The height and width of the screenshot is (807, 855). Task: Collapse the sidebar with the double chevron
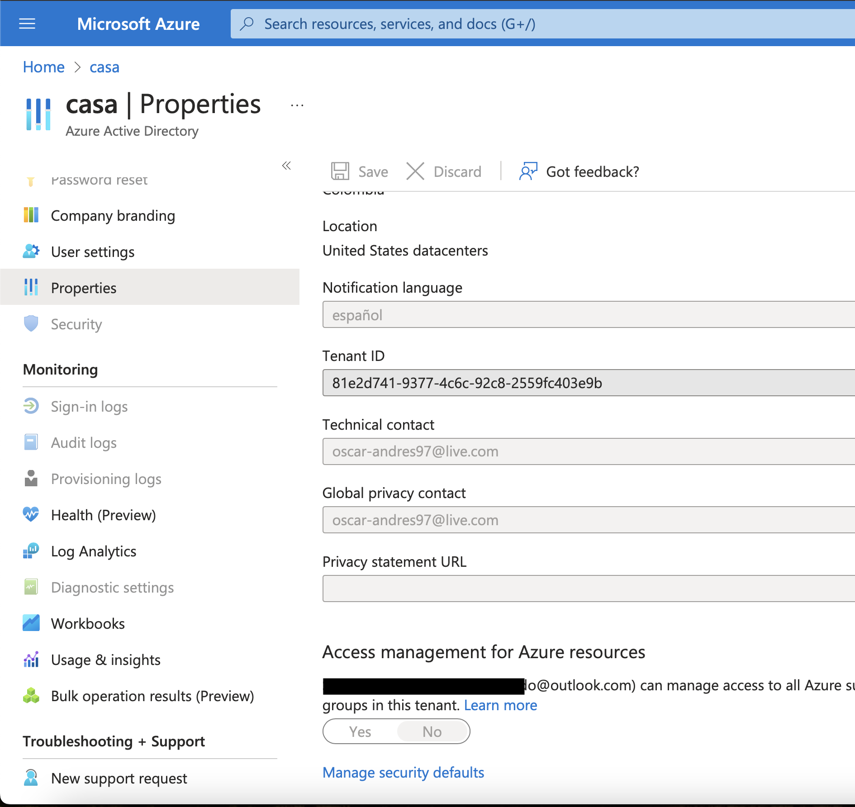pyautogui.click(x=287, y=166)
